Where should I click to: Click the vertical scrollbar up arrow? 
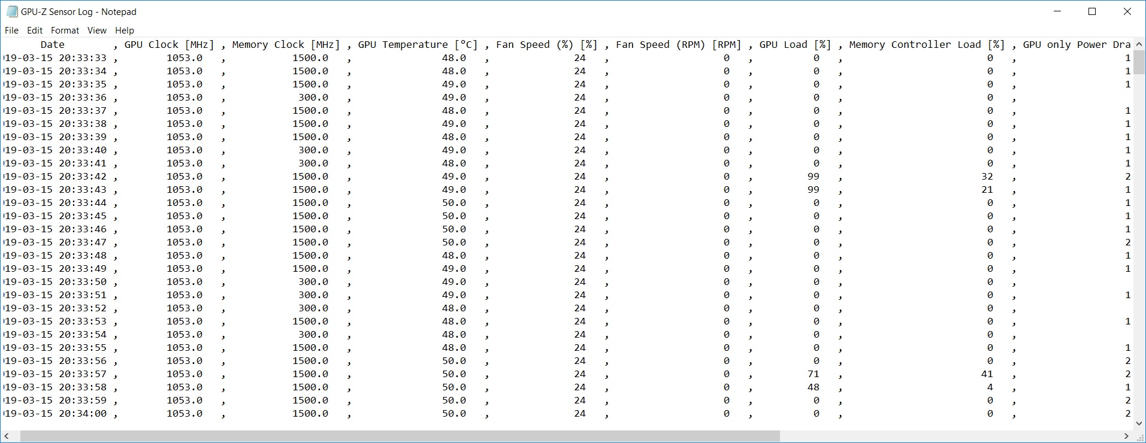[1139, 44]
